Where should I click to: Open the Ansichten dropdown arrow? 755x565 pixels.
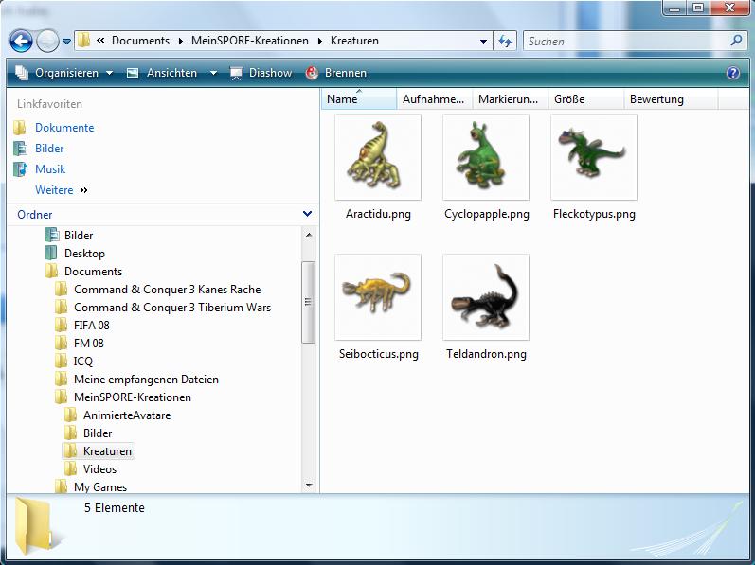point(213,73)
